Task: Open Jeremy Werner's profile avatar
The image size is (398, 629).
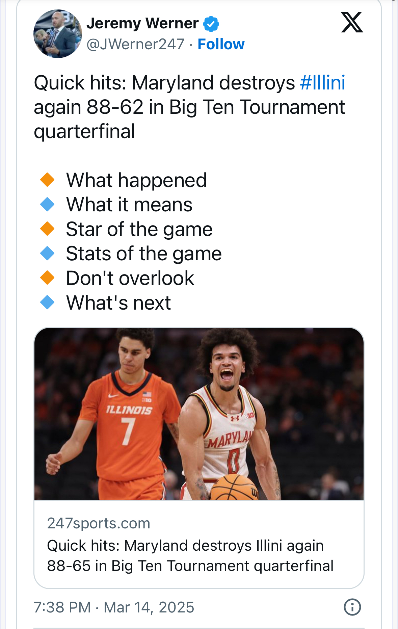Action: (x=58, y=34)
